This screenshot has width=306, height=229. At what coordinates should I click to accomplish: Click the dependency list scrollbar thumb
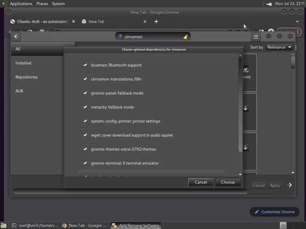[x=240, y=105]
